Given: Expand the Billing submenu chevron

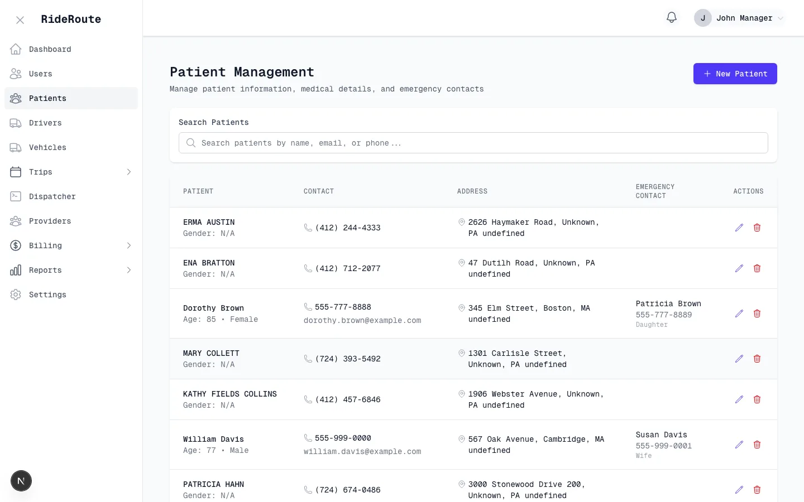Looking at the screenshot, I should click(129, 245).
